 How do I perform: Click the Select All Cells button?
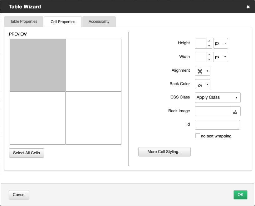[26, 153]
